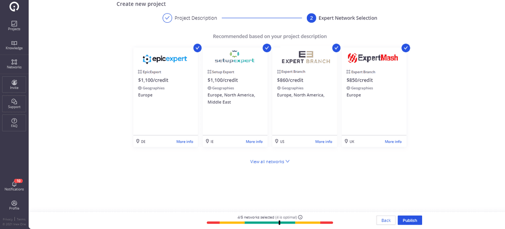Click the location pin icon next to IE
Image resolution: width=505 pixels, height=229 pixels.
(x=207, y=141)
